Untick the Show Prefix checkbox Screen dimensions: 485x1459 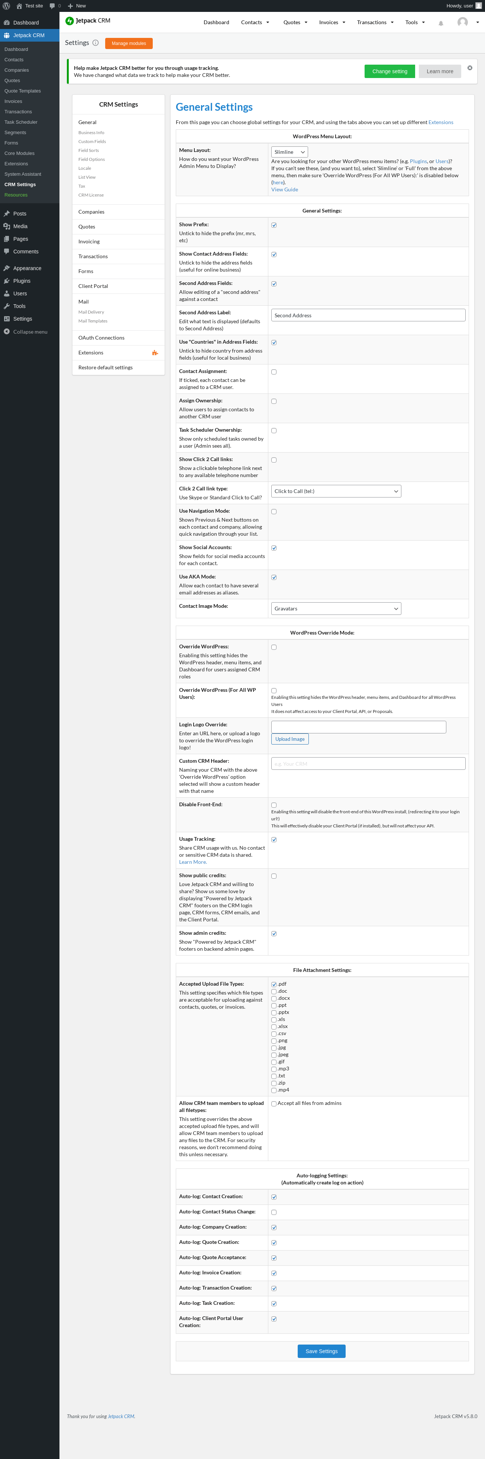click(274, 226)
